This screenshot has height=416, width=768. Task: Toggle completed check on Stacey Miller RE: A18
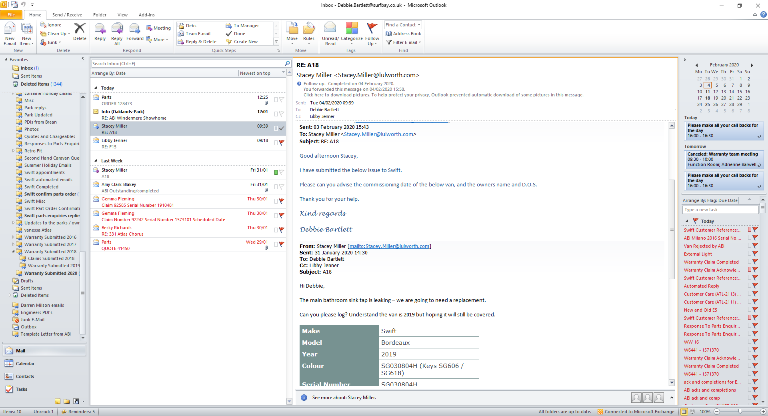coord(282,128)
